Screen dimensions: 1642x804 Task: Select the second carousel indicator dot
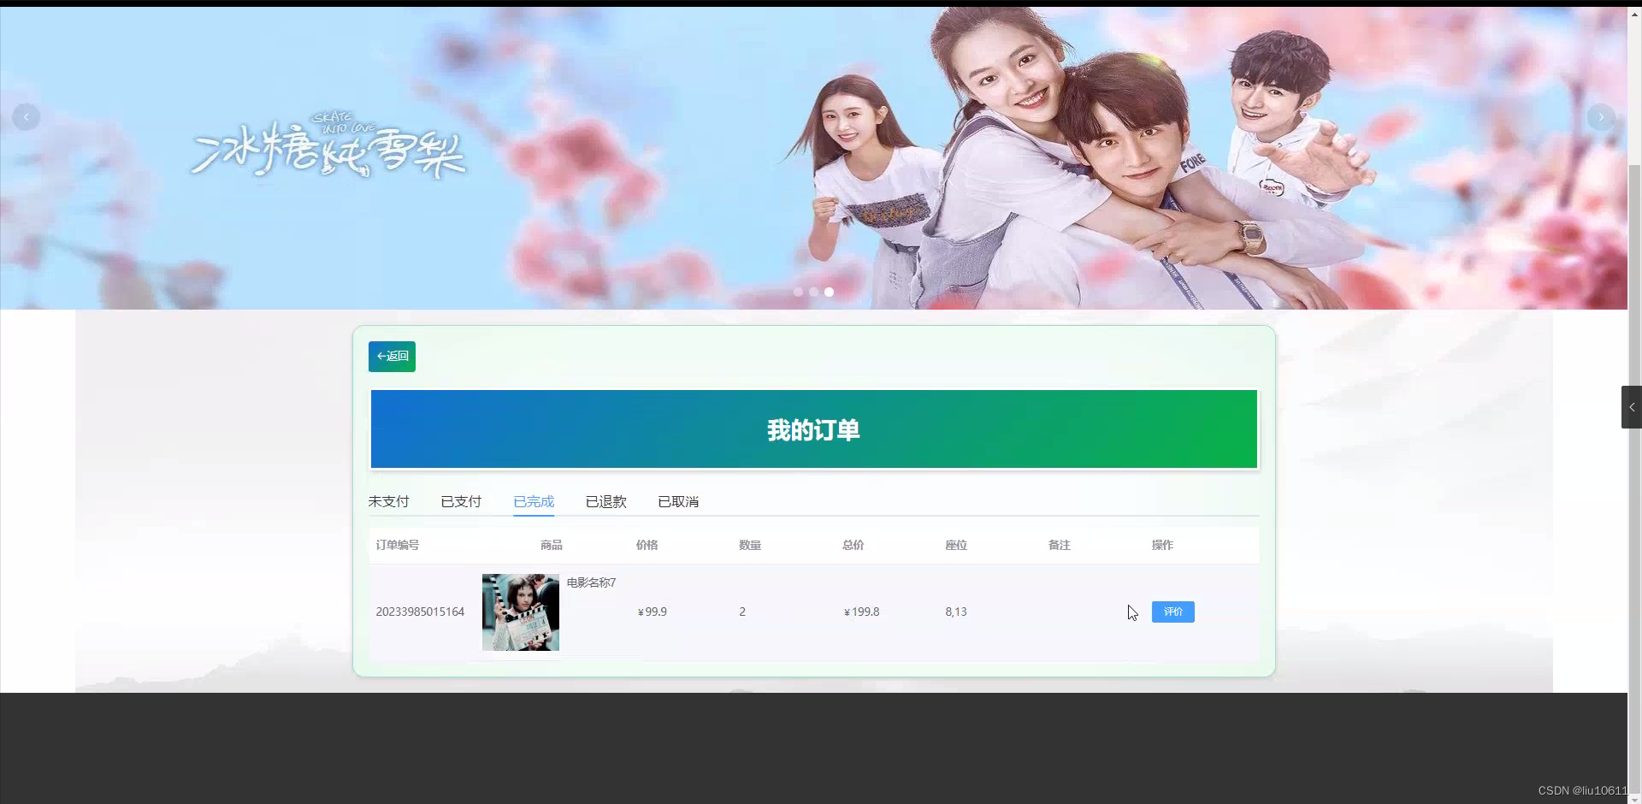(x=813, y=292)
